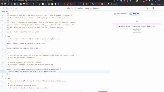Click comment mentioning ./lasagna.spec.js

click(x=35, y=27)
